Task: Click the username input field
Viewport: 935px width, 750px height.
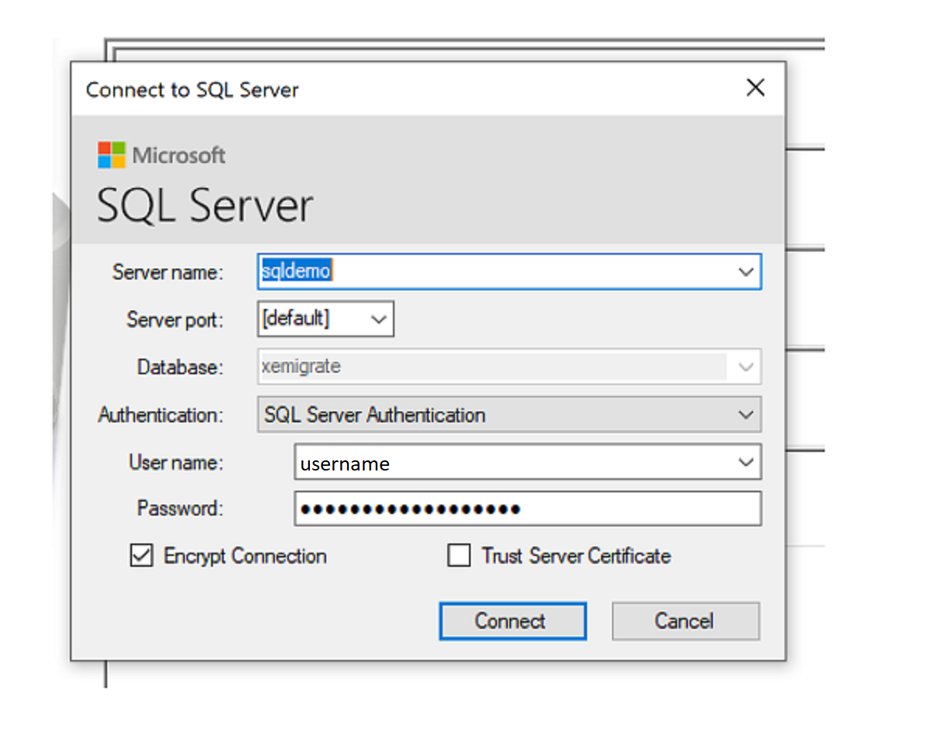Action: [466, 463]
